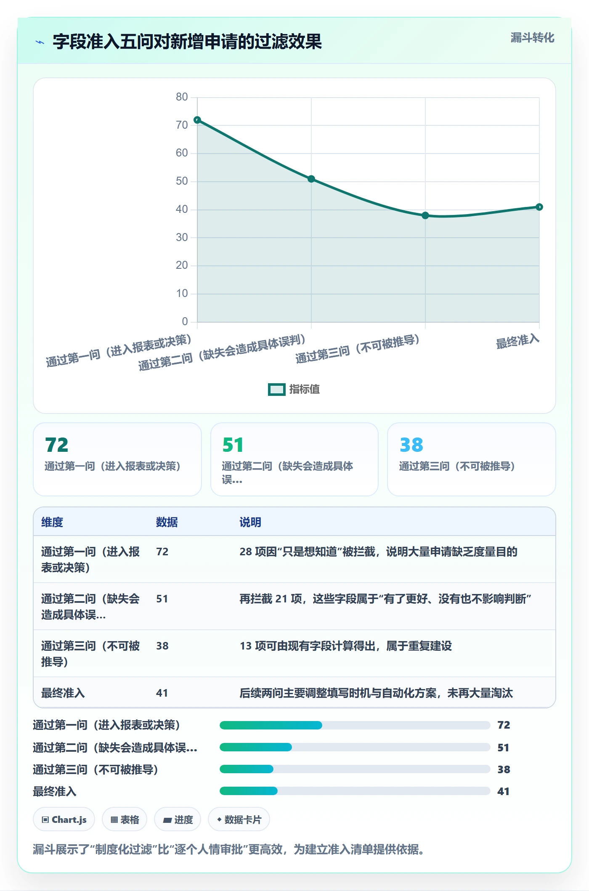Click the 最终准入 data point on the chart

539,207
